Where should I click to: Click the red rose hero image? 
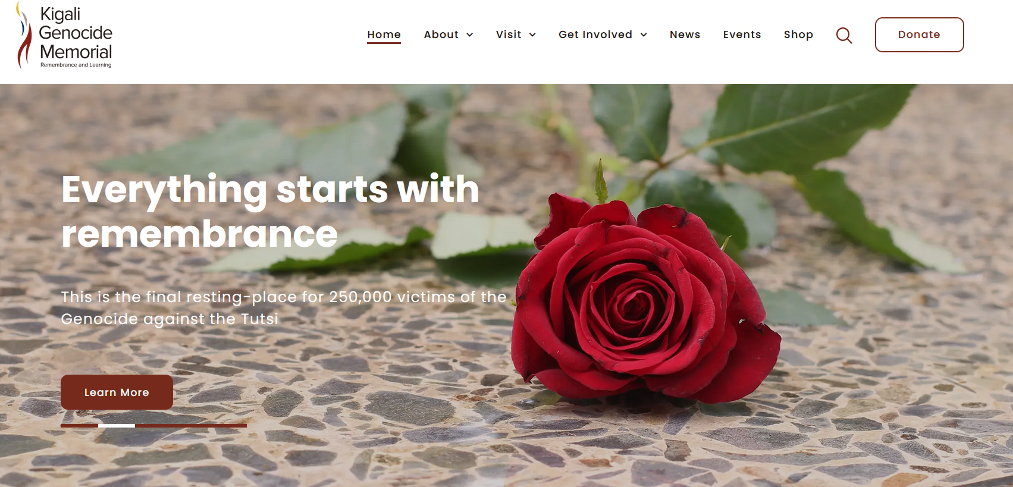point(645,297)
